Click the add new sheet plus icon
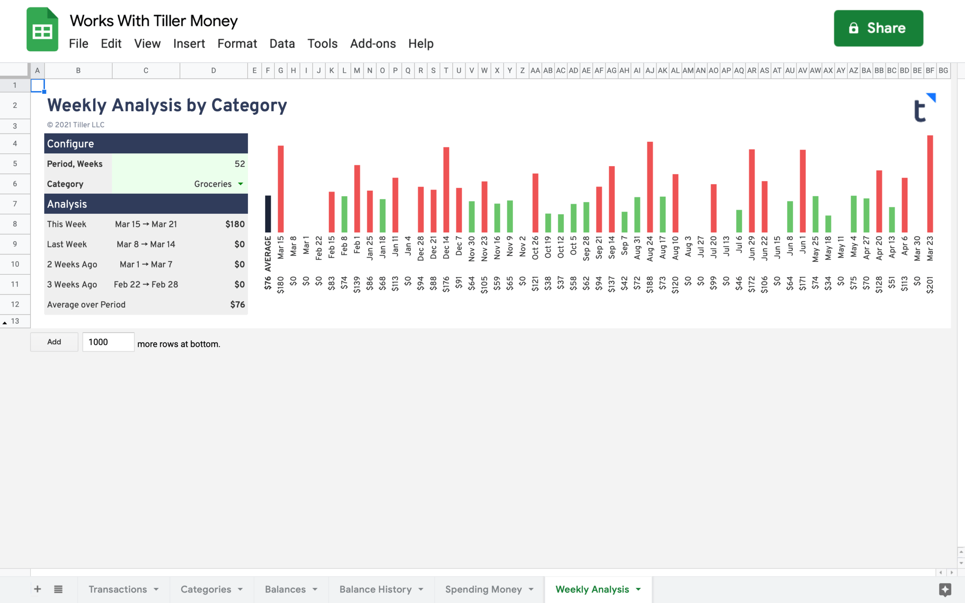Image resolution: width=965 pixels, height=603 pixels. click(37, 589)
